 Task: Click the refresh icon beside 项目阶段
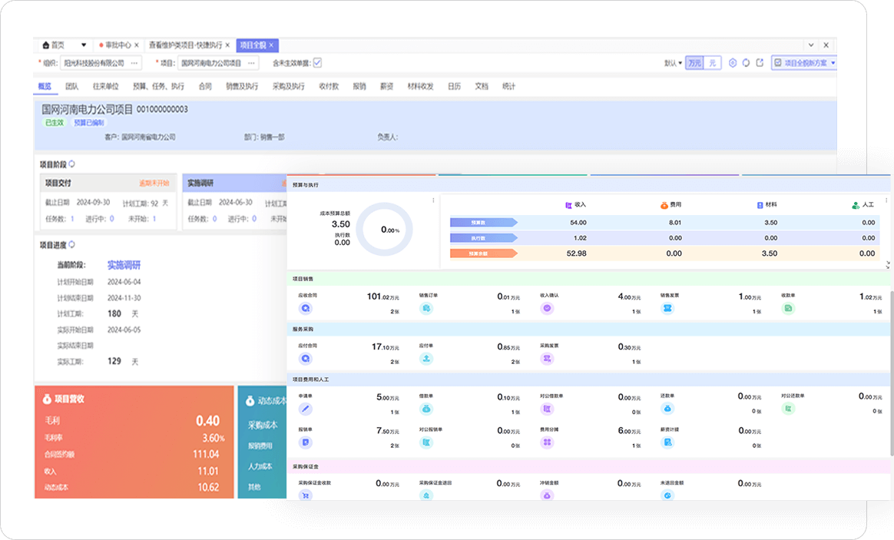pyautogui.click(x=72, y=164)
